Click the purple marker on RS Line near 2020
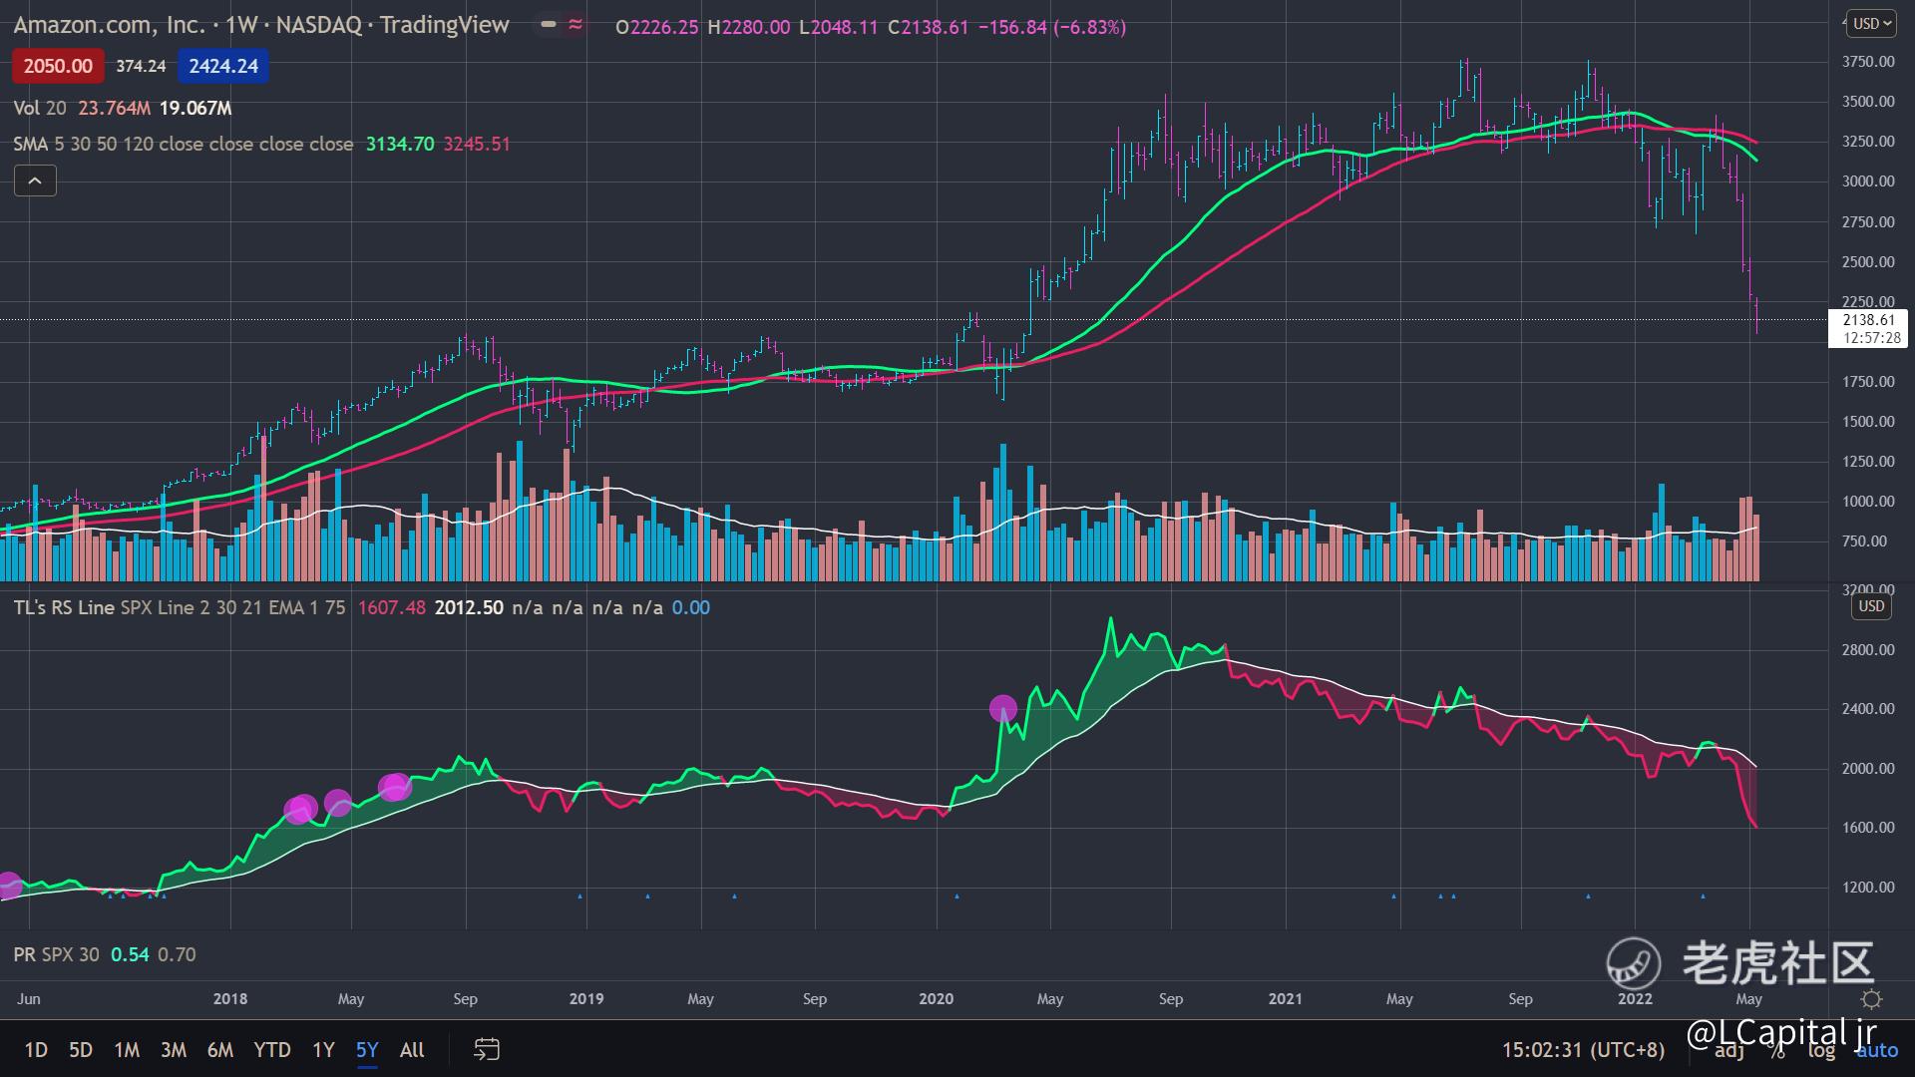The image size is (1915, 1077). 1002,709
